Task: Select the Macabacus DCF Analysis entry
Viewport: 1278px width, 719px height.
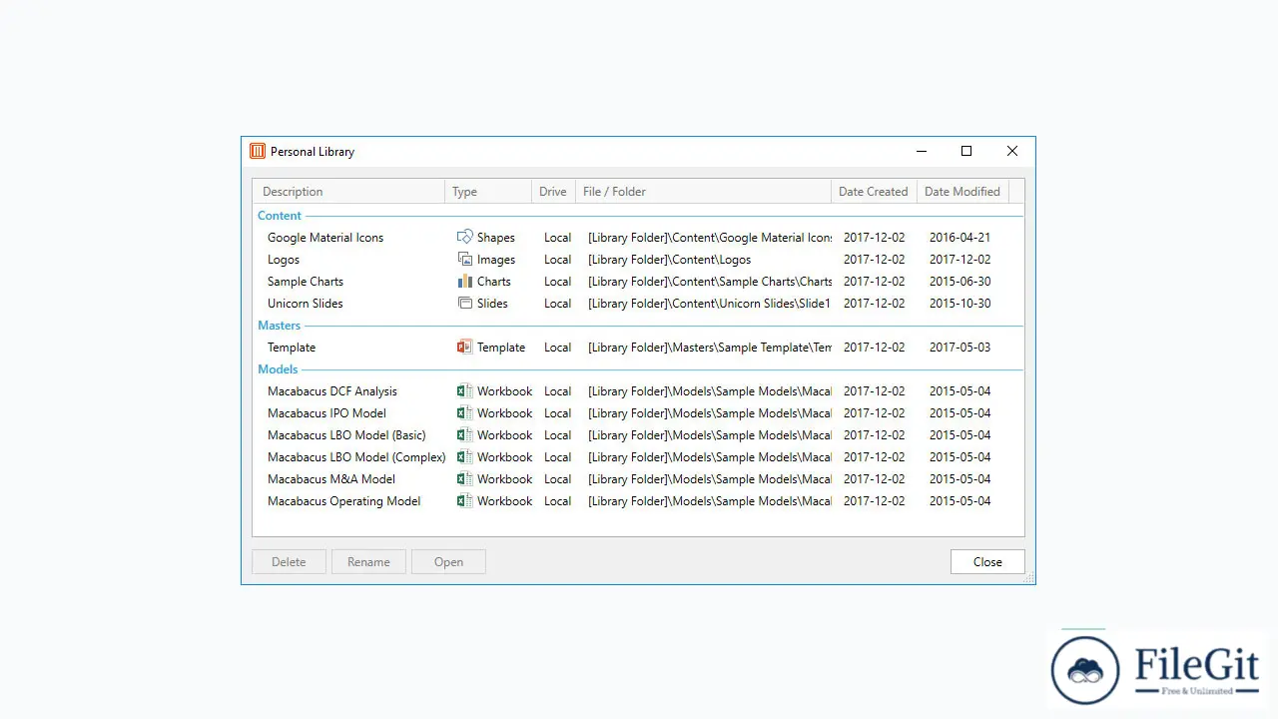Action: [x=332, y=391]
